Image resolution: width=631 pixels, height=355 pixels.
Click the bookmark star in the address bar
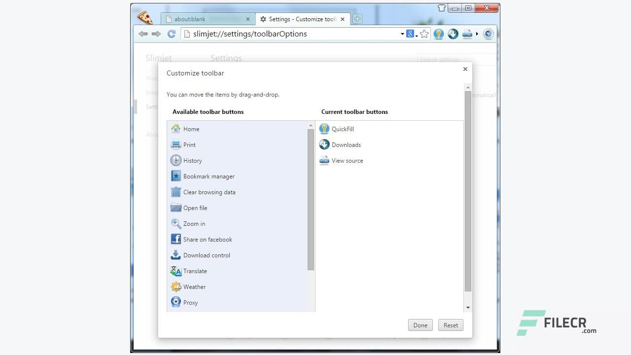(424, 34)
